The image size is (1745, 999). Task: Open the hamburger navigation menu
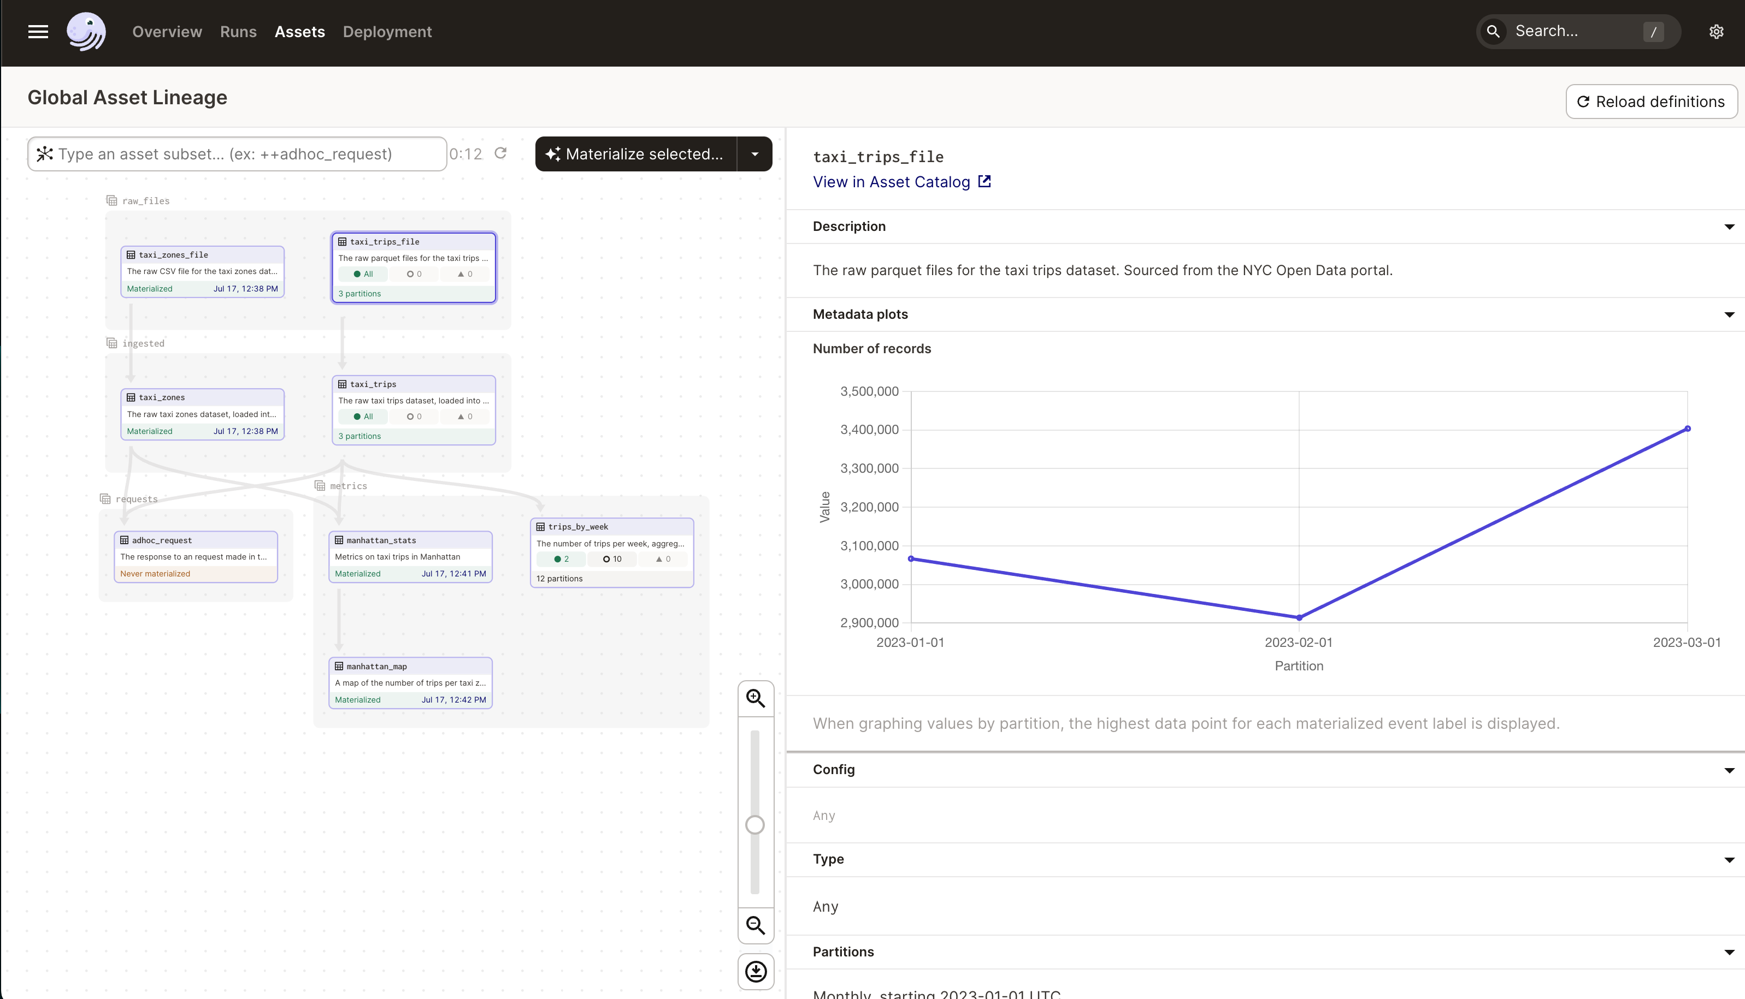(38, 32)
